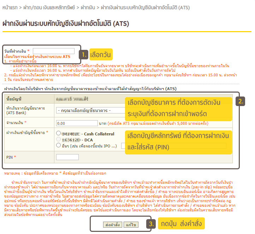Screen dimensions: 255x234
Task: Click the กรณีตัด ATS minimum 5,000 baht note
Action: (x=158, y=123)
